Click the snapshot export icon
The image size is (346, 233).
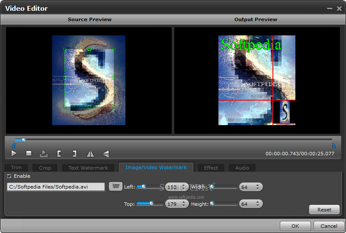pyautogui.click(x=44, y=154)
